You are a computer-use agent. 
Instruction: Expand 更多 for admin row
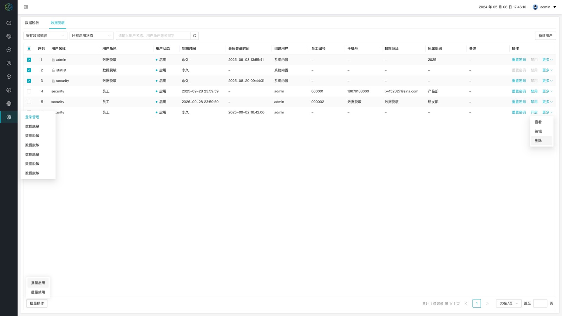point(547,60)
